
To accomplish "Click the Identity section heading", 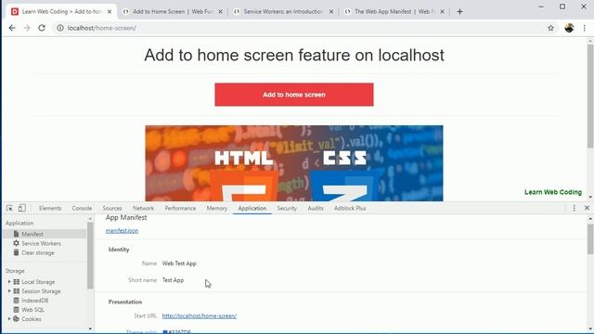I will (x=119, y=250).
